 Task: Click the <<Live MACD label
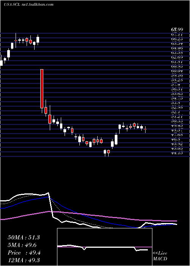pyautogui.click(x=160, y=256)
